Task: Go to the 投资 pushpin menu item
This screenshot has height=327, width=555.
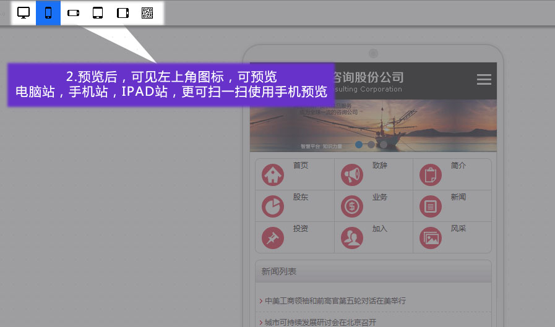Action: [273, 238]
